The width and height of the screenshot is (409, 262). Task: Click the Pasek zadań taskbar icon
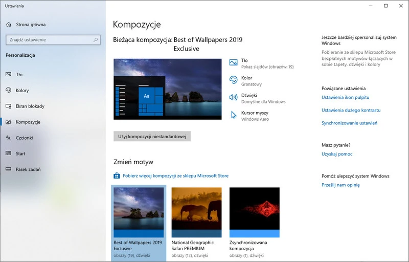(x=8, y=169)
